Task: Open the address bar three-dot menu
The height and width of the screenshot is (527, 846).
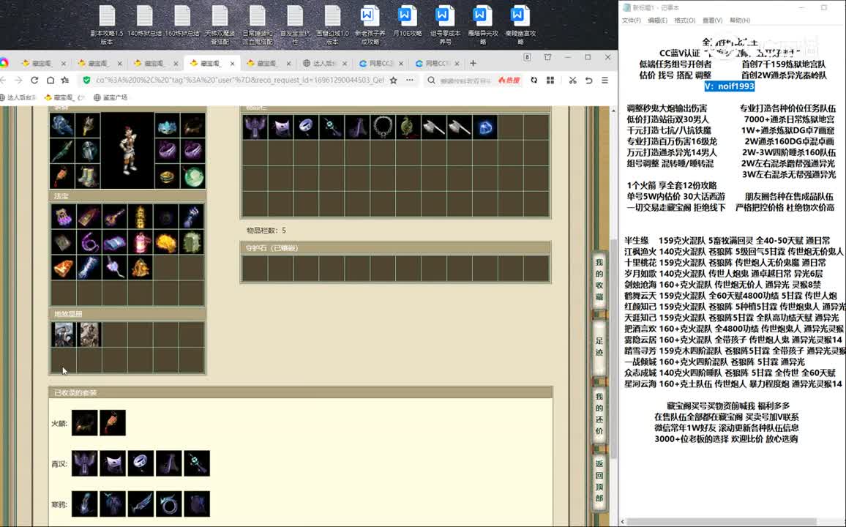Action: click(410, 80)
